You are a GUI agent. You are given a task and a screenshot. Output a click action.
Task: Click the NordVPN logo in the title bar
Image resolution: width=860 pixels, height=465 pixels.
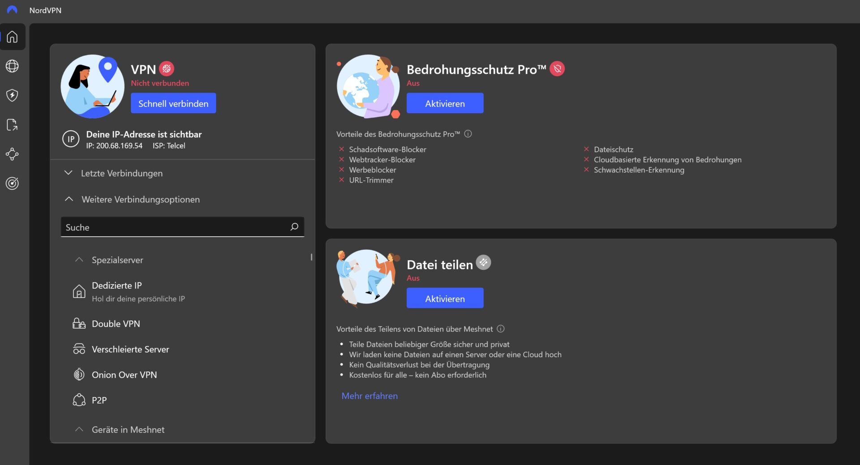click(12, 10)
